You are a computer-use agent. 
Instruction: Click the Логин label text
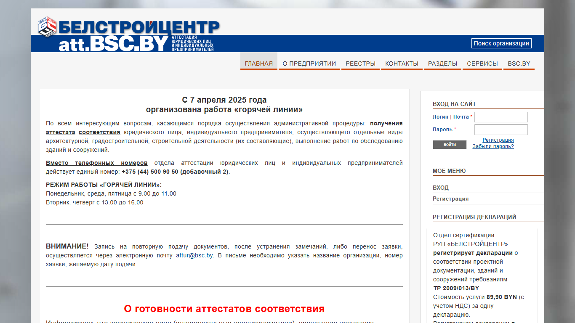point(440,116)
